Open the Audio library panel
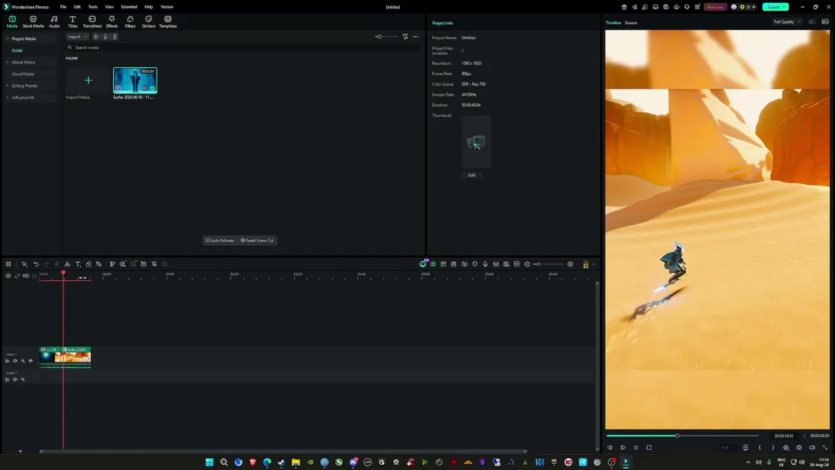The height and width of the screenshot is (470, 835). (x=54, y=22)
